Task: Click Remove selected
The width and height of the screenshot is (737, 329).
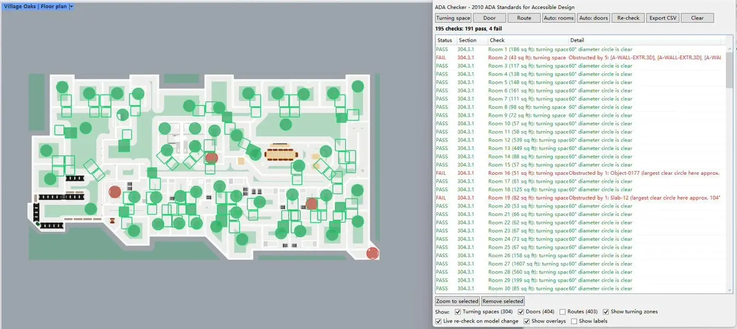Action: pos(503,301)
